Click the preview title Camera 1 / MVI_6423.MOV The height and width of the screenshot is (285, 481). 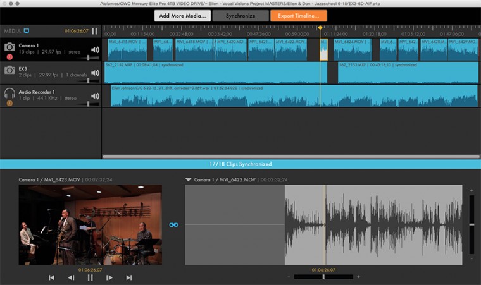(x=49, y=179)
